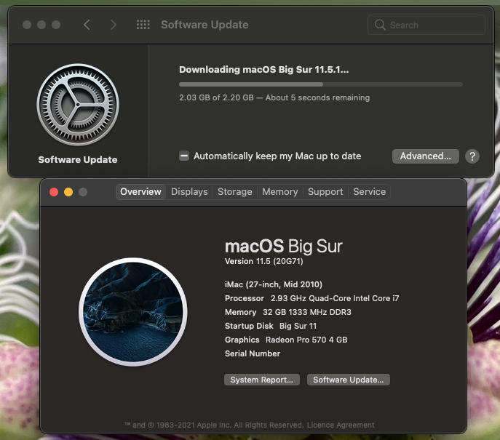This screenshot has width=500, height=440.
Task: Click the '2.93 GHz Quad-Core Intel Core i7' value
Action: 335,298
